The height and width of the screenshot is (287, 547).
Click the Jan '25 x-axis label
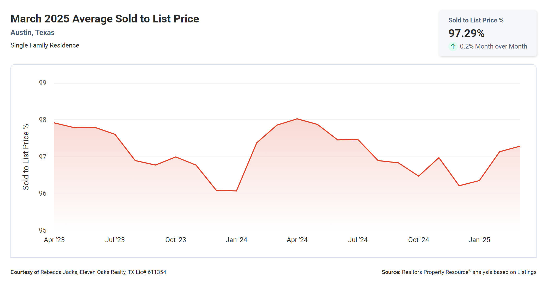(479, 240)
